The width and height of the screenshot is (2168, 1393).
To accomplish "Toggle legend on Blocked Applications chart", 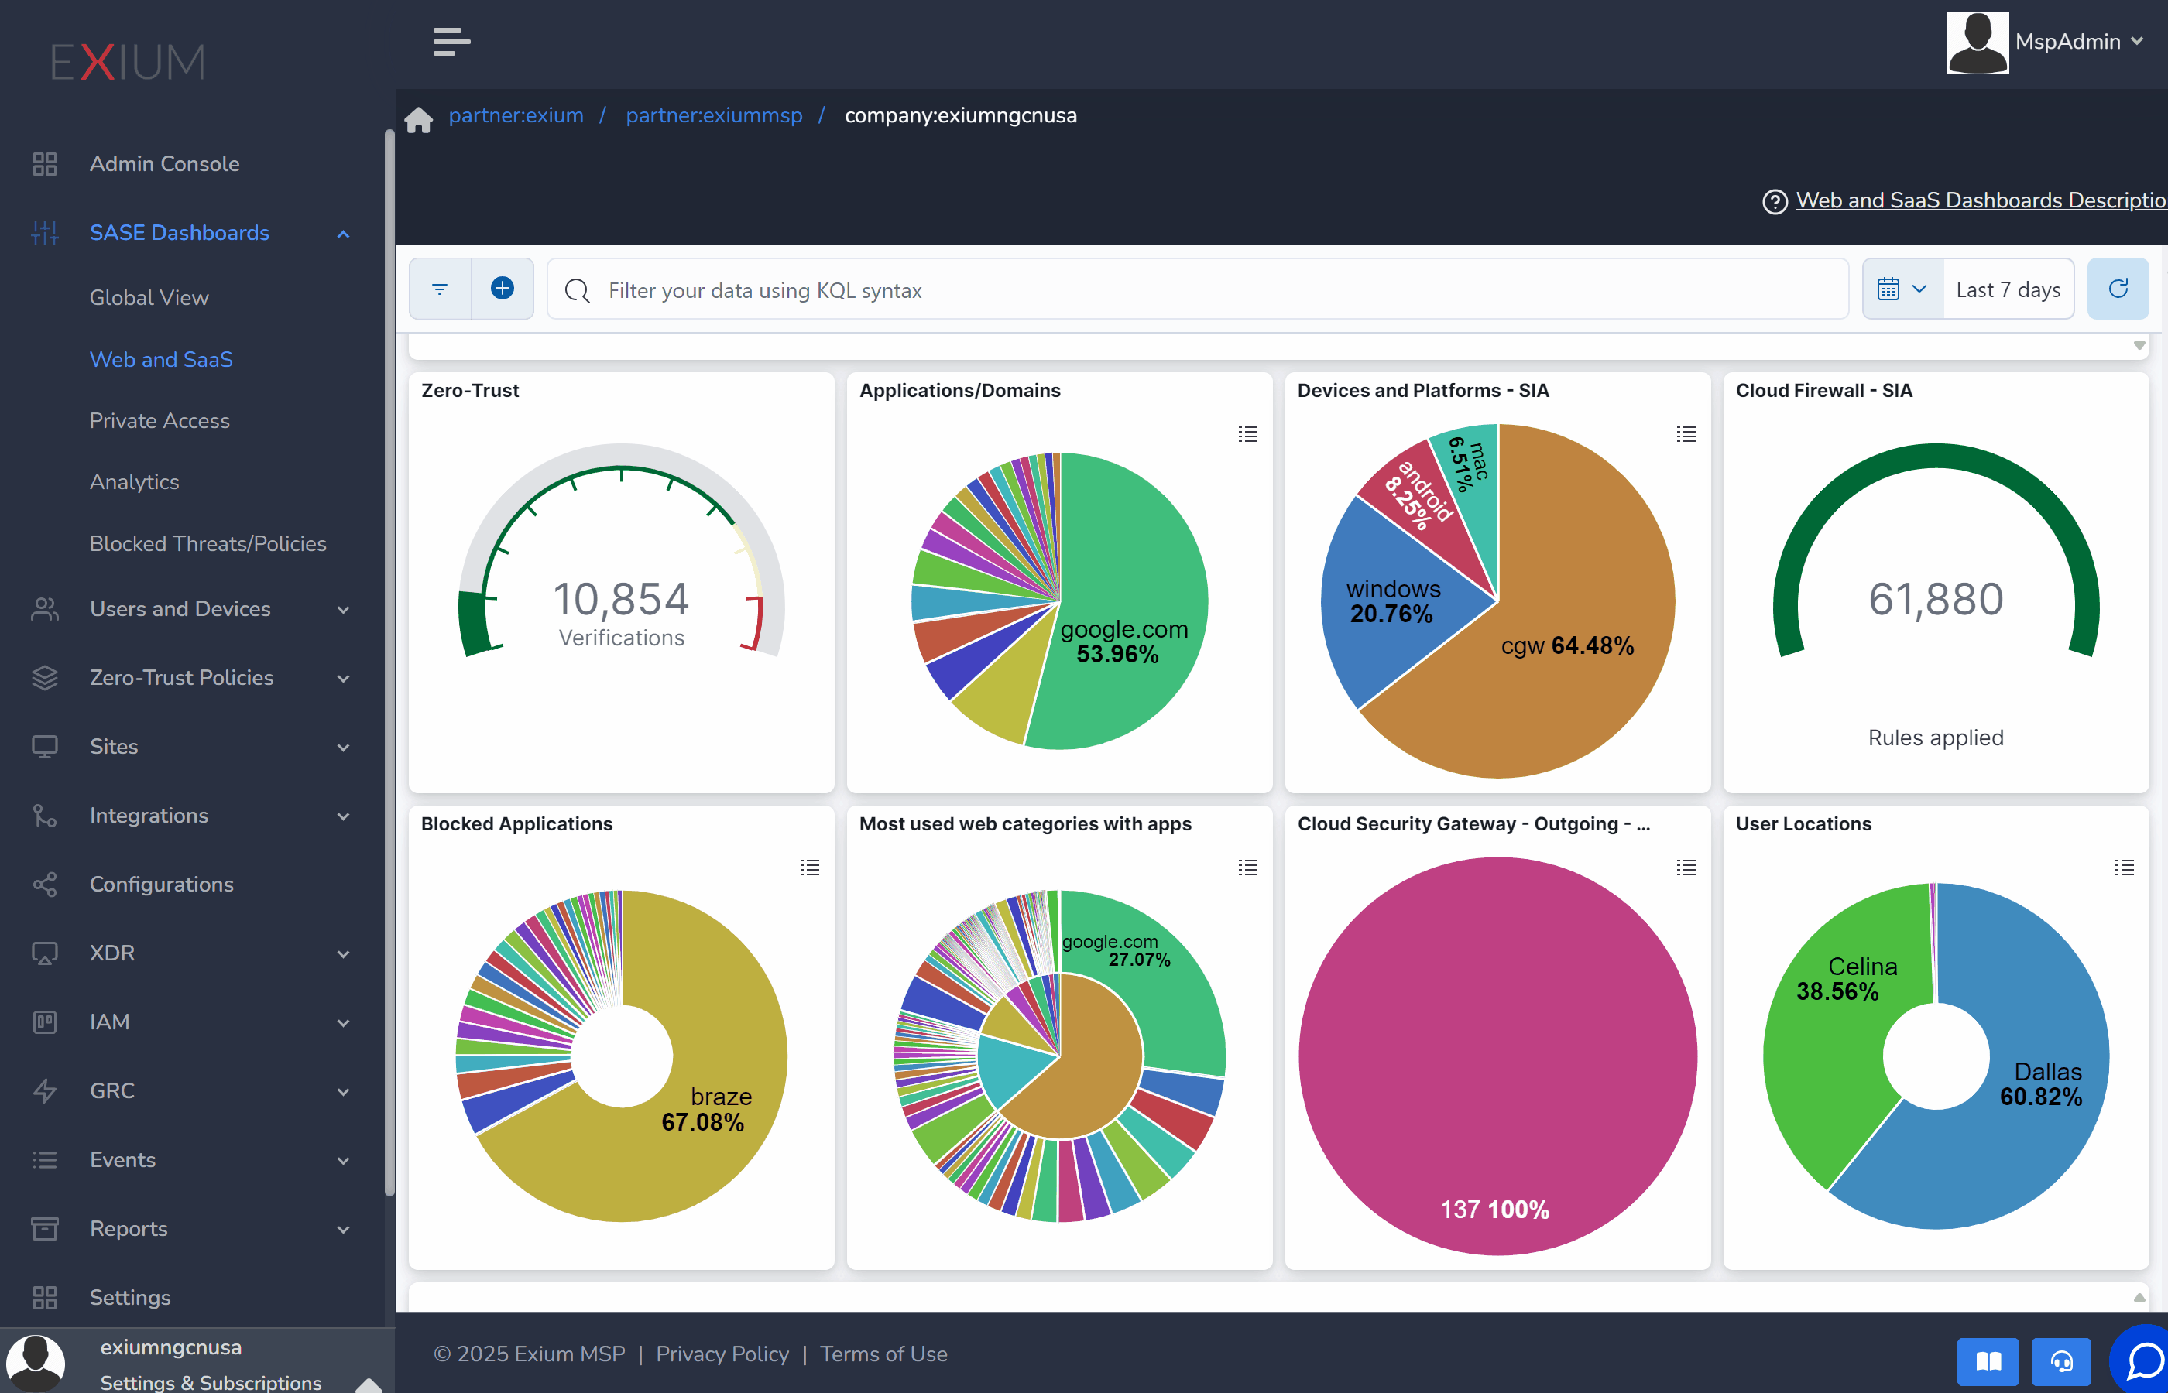I will click(x=810, y=868).
